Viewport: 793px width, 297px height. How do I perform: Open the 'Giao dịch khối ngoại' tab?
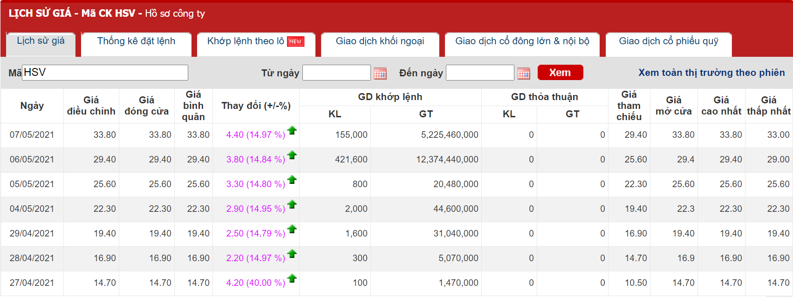point(380,41)
